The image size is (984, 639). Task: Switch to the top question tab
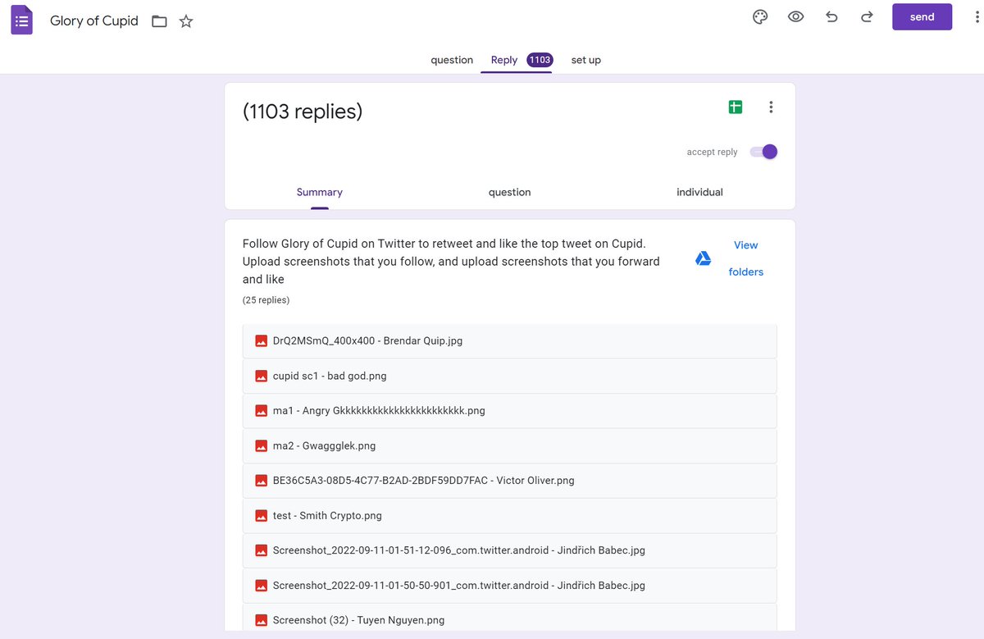click(x=452, y=60)
